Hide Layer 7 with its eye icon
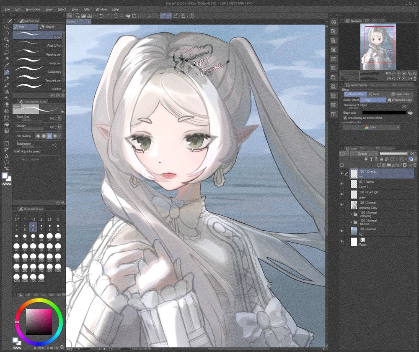 (x=341, y=184)
